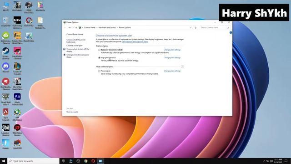Click Control Panel in the address breadcrumb

(x=90, y=28)
